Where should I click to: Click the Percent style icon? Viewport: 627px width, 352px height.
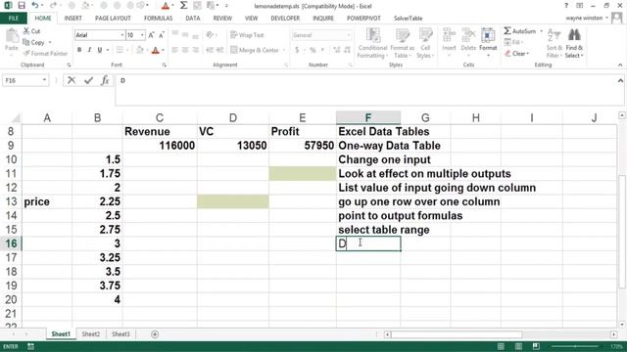pyautogui.click(x=313, y=50)
